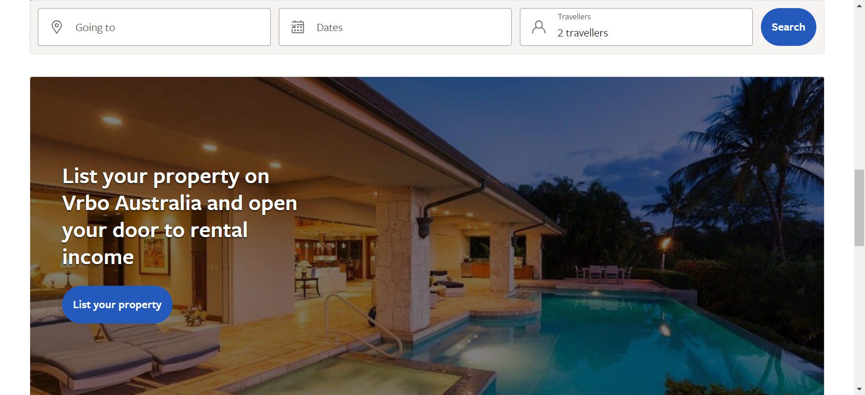Image resolution: width=865 pixels, height=395 pixels.
Task: Open the Travellers selector box
Action: tap(636, 27)
